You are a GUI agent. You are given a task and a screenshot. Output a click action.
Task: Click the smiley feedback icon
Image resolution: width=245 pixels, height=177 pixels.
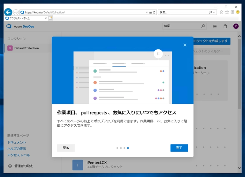[x=238, y=12]
